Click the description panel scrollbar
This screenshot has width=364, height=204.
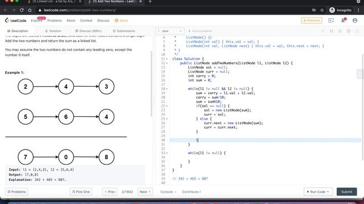(152, 83)
